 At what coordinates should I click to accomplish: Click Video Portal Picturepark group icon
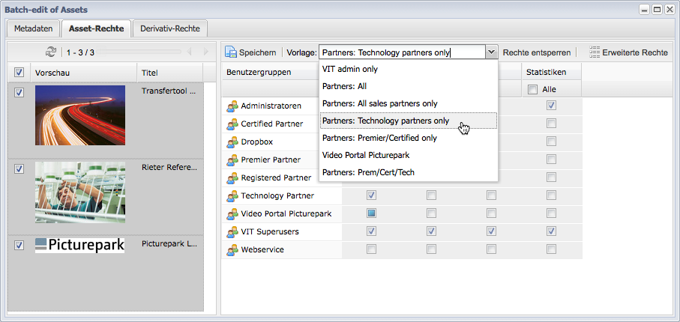[x=232, y=213]
